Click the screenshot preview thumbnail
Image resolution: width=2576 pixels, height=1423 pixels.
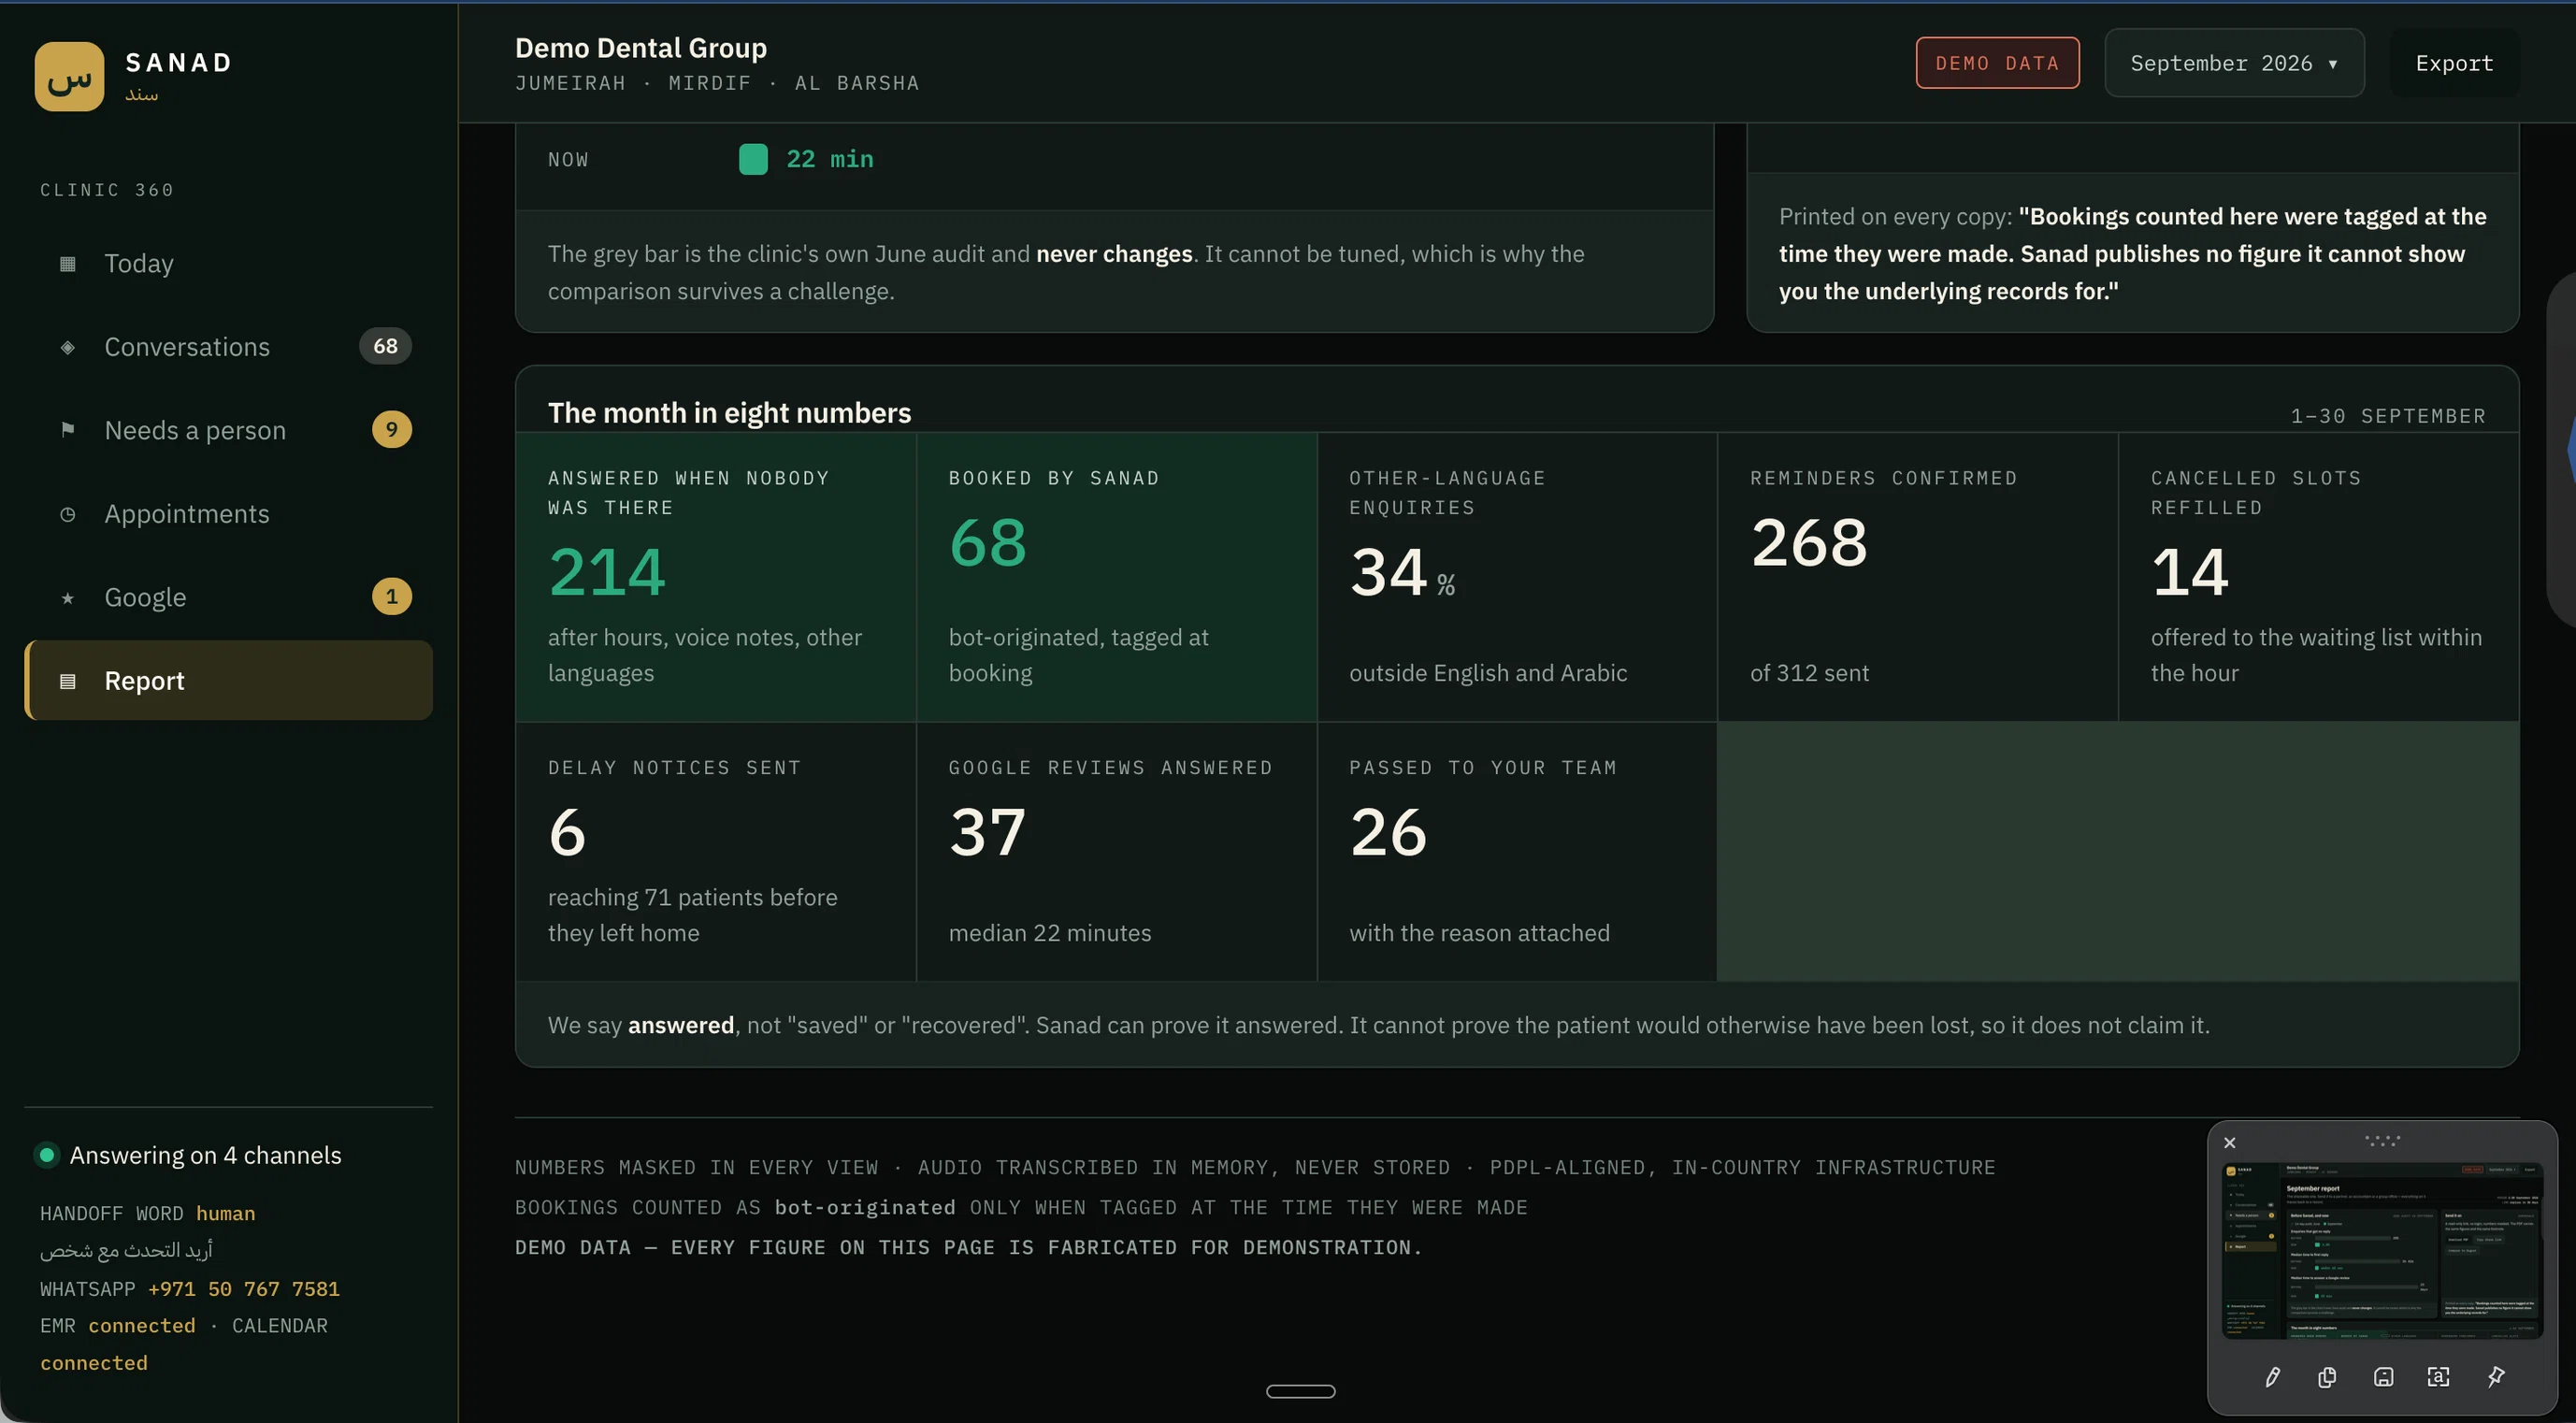pos(2382,1250)
